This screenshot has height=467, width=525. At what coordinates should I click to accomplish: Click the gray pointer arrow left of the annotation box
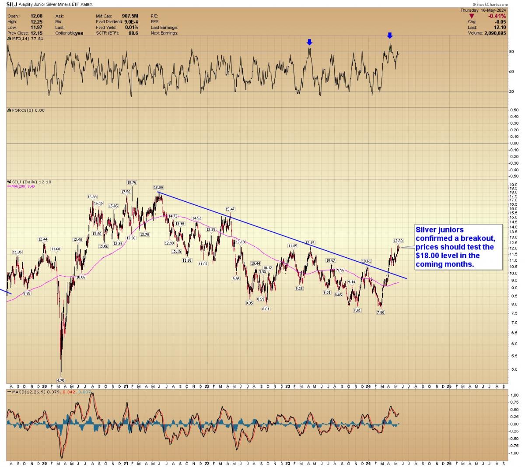click(x=407, y=248)
